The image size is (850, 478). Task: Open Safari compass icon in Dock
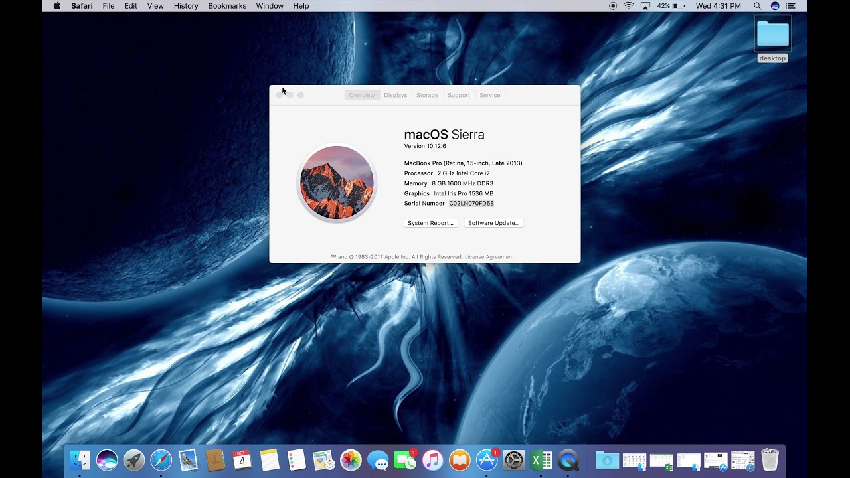[161, 460]
